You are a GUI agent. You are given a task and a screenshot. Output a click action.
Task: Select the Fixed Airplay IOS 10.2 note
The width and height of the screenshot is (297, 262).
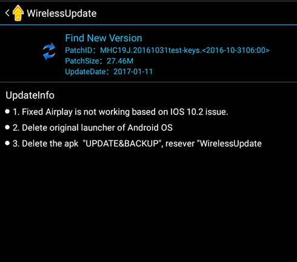click(x=121, y=112)
